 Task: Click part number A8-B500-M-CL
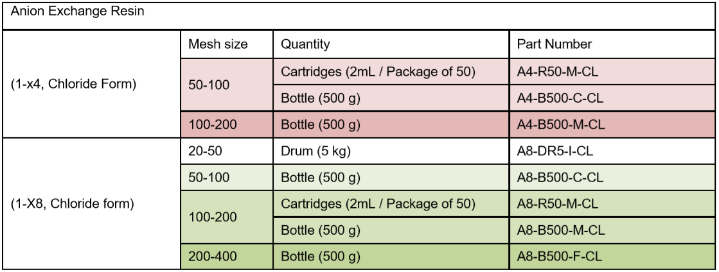(x=560, y=230)
